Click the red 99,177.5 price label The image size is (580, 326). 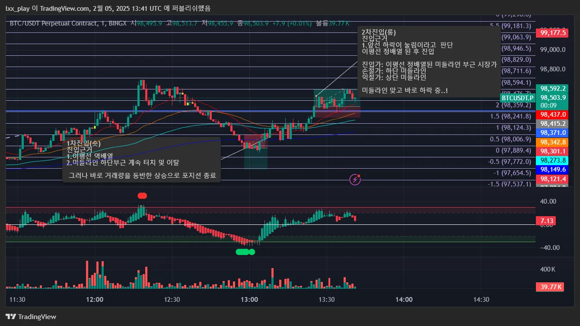click(553, 32)
